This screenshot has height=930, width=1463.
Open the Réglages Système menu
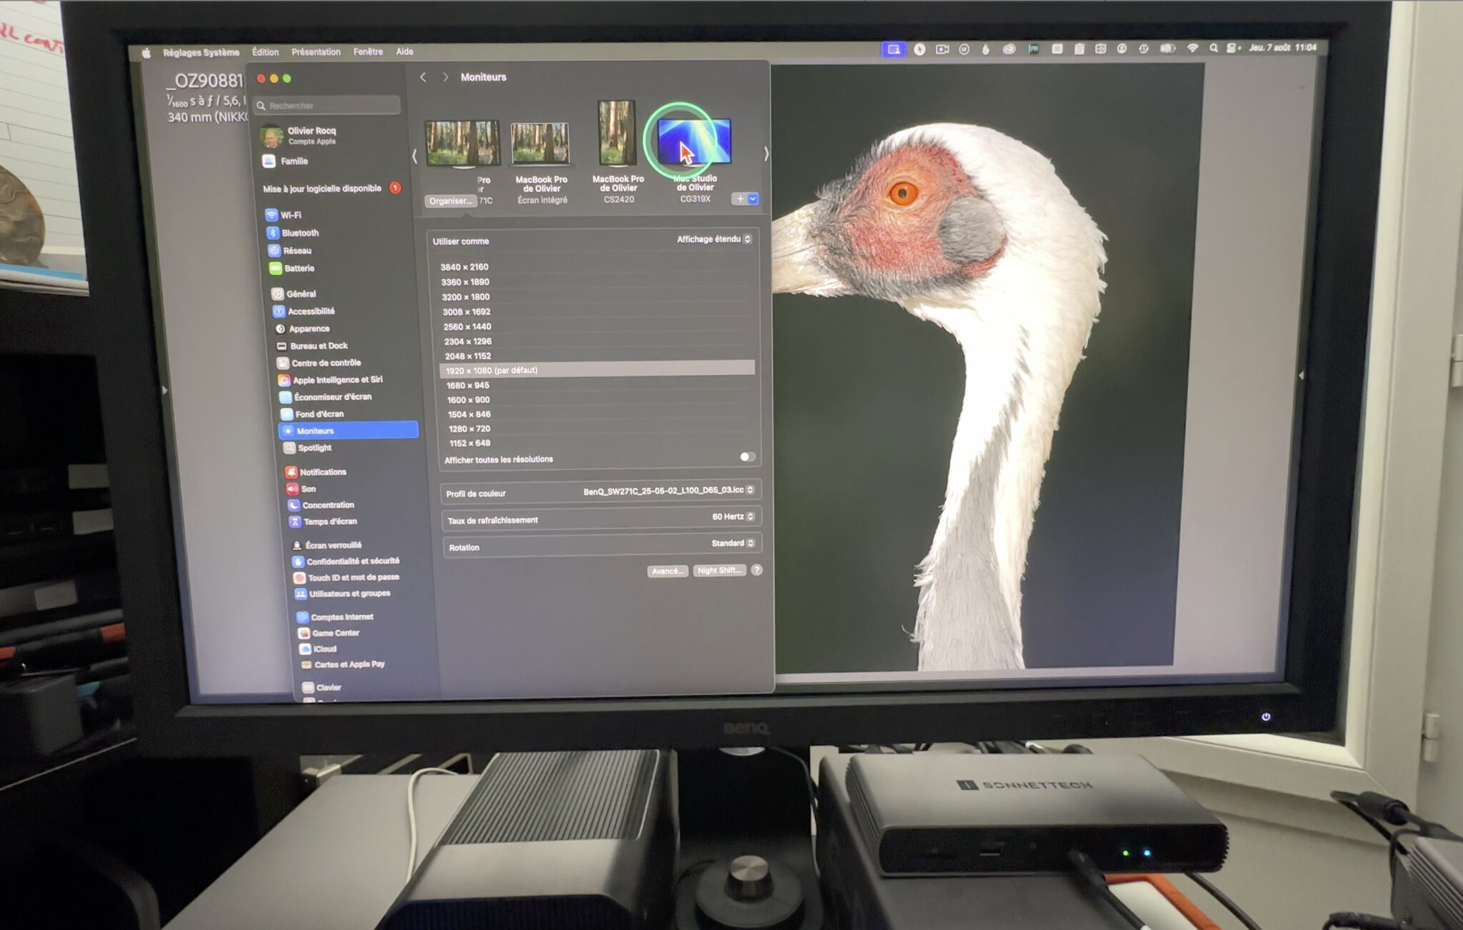(x=201, y=53)
